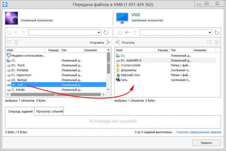Sort the remote list by the Имя column
The width and height of the screenshot is (226, 151).
[x=135, y=50]
